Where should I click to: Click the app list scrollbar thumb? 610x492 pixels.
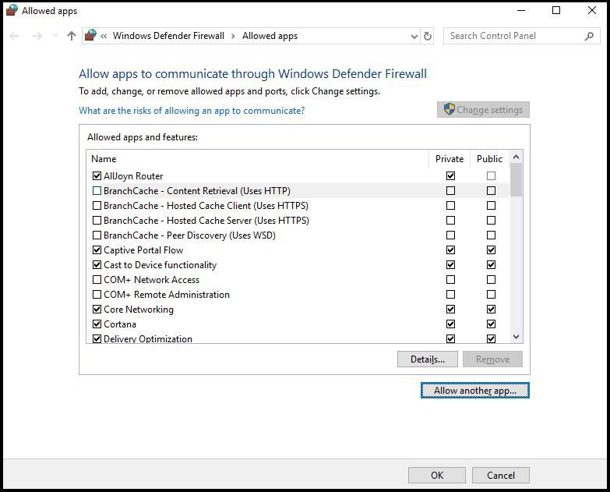click(516, 180)
